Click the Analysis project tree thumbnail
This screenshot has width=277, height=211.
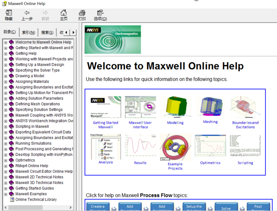(106, 147)
